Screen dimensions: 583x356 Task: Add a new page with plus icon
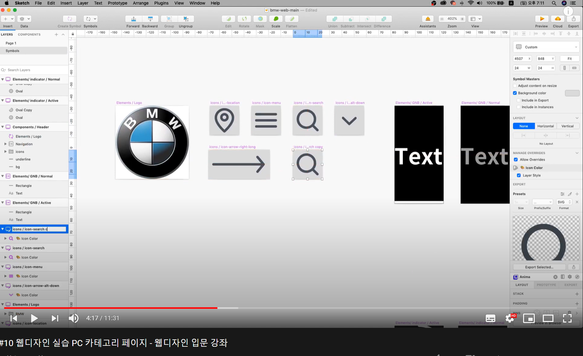(56, 35)
